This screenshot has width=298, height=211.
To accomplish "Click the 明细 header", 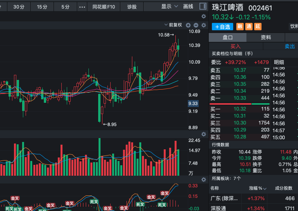I will (279, 62).
